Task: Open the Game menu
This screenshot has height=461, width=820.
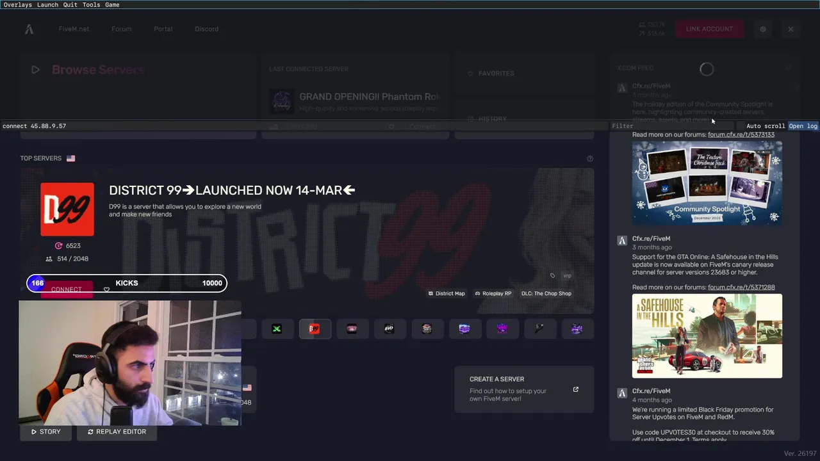Action: pos(112,4)
